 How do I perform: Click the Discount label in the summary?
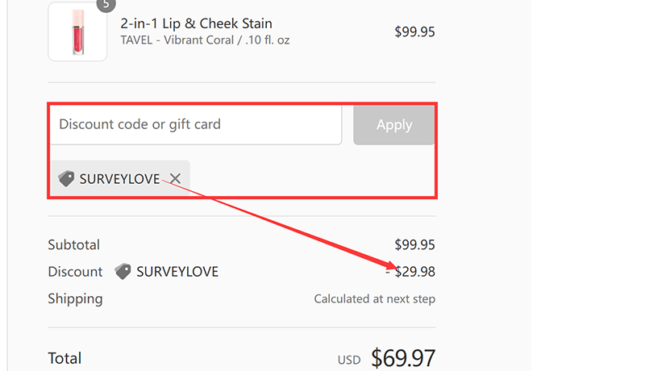(x=75, y=272)
